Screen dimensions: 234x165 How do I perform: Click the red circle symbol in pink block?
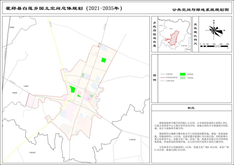[x=88, y=99]
